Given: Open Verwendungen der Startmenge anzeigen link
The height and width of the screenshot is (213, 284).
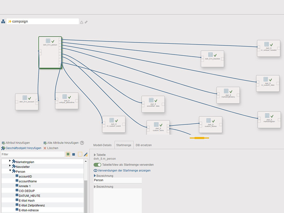Looking at the screenshot, I should [x=122, y=170].
